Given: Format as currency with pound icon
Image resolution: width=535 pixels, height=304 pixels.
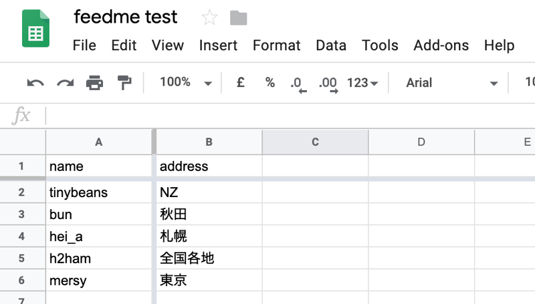Looking at the screenshot, I should 241,83.
